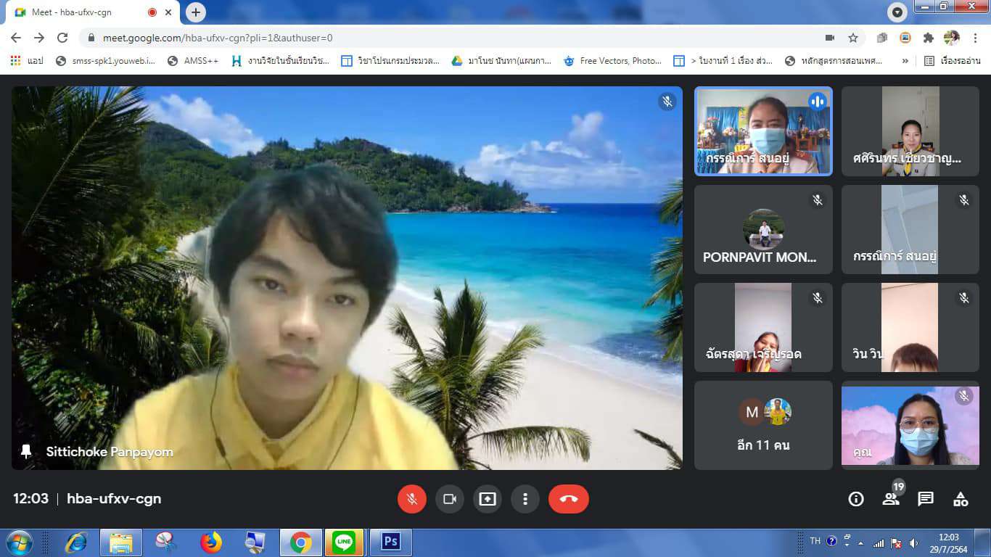The width and height of the screenshot is (991, 557).
Task: Reload the Meet page
Action: [62, 38]
